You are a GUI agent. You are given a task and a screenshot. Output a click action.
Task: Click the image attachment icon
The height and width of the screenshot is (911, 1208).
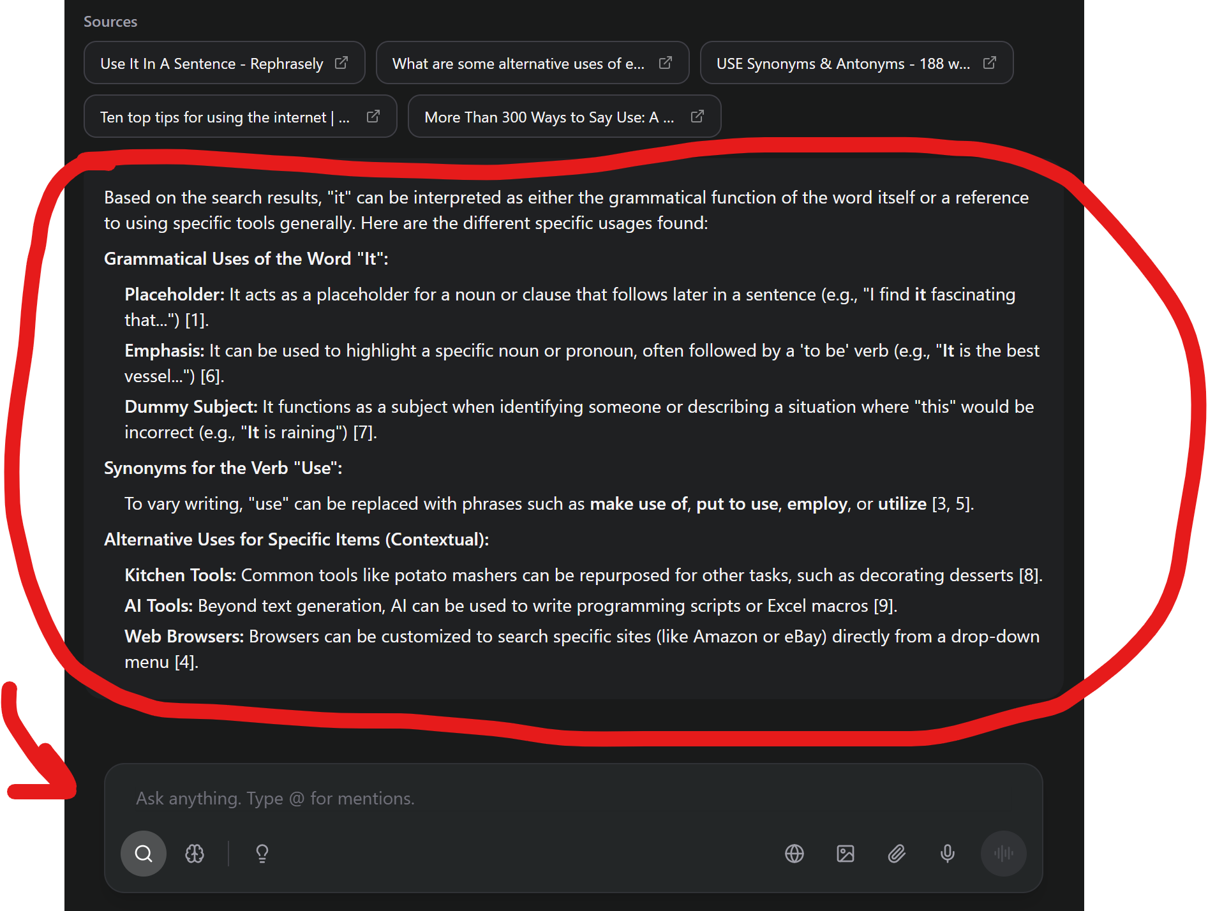[846, 854]
